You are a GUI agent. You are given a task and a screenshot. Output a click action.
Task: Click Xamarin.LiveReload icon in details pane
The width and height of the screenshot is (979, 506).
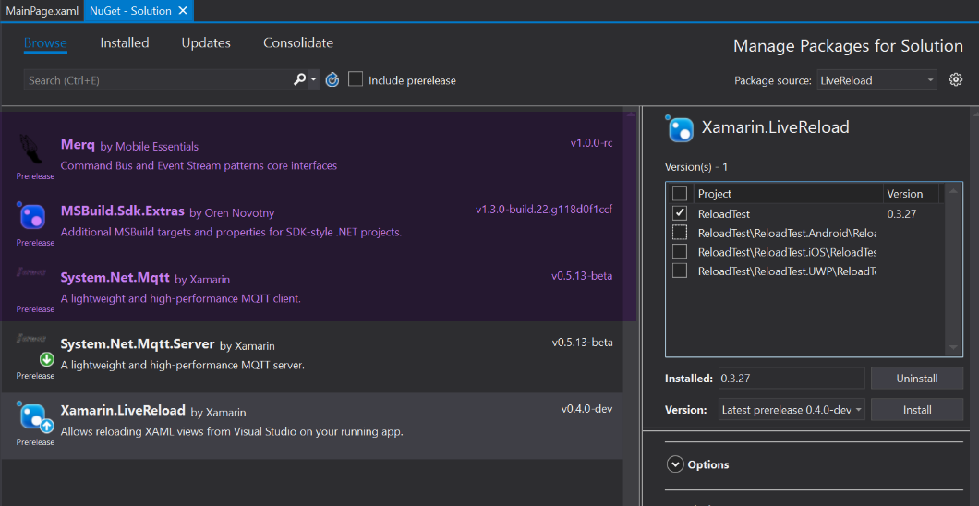[680, 128]
